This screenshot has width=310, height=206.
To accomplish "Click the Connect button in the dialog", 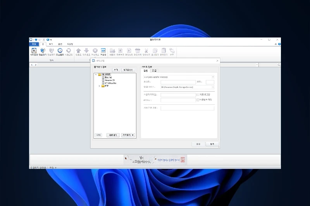I will pos(198,144).
